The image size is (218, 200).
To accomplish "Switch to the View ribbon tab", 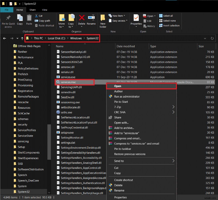I will tap(44, 10).
